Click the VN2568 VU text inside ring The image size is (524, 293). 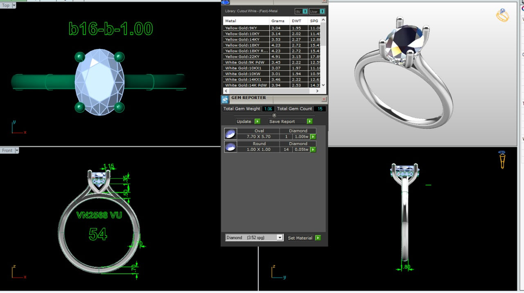point(99,215)
